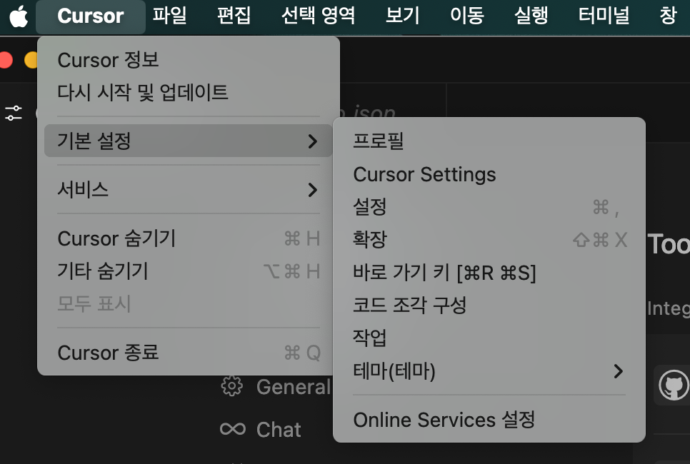Click the Chat infinity icon
The image size is (690, 464).
(x=233, y=429)
